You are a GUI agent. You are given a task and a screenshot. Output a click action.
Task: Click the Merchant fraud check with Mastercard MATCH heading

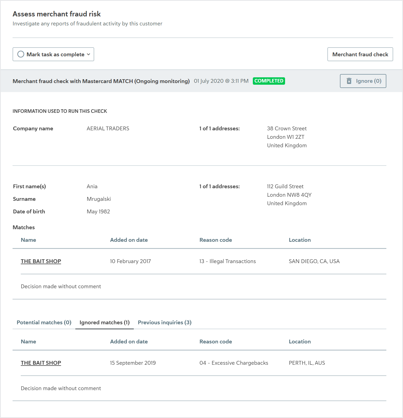[x=101, y=81]
